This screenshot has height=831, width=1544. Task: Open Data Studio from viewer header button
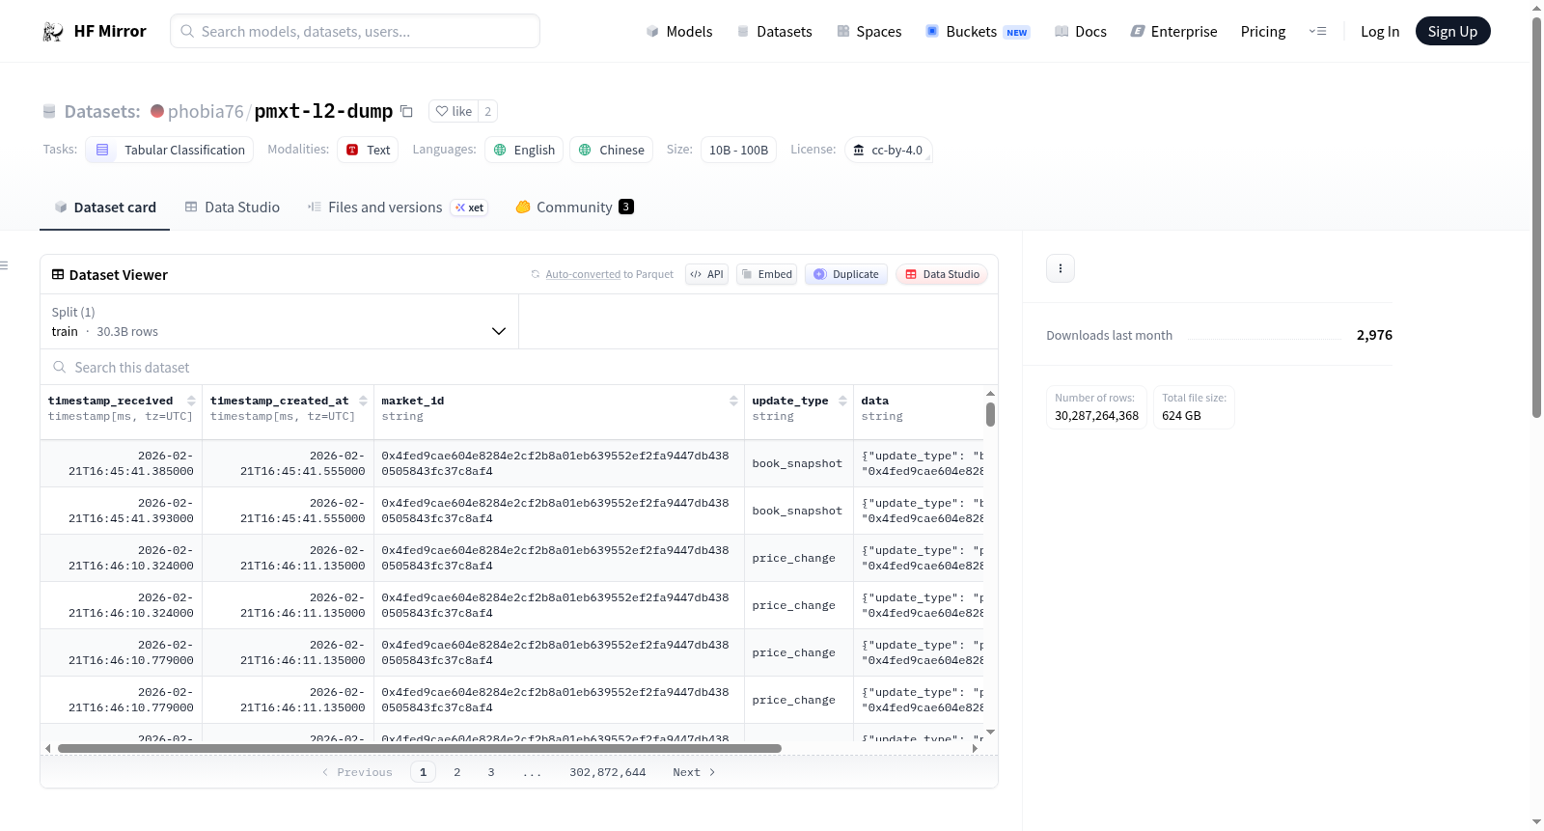pyautogui.click(x=941, y=274)
